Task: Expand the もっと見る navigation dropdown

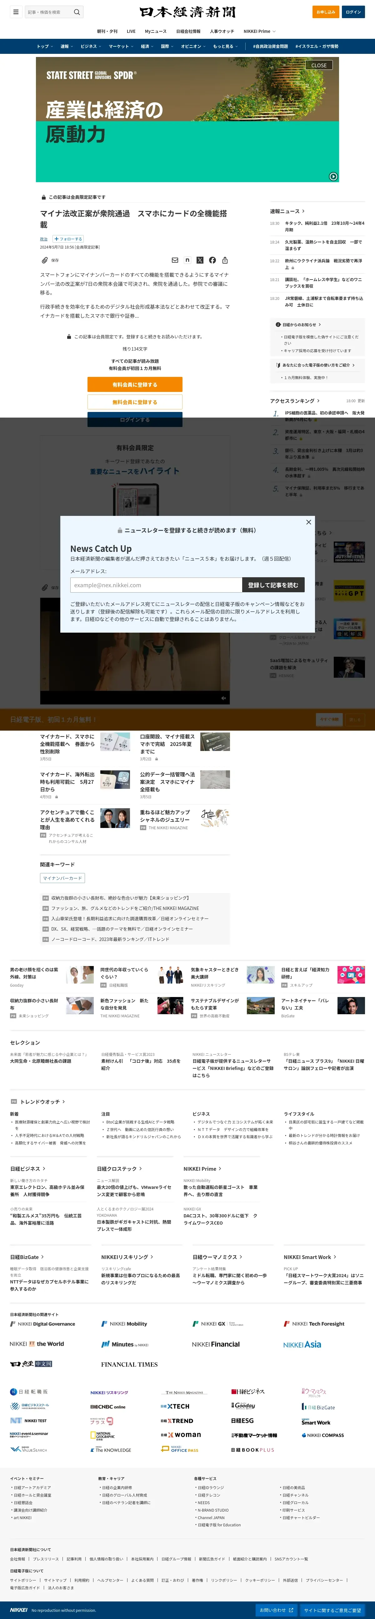Action: point(225,46)
